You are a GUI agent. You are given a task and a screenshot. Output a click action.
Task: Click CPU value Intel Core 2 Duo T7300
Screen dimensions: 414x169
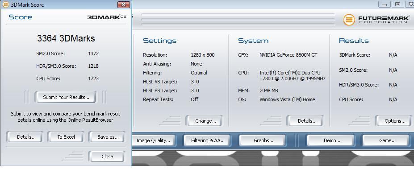[292, 76]
